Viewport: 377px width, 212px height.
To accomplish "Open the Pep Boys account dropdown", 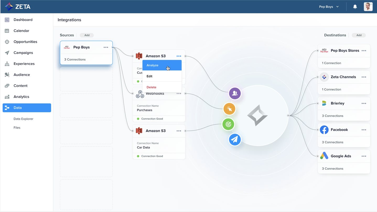I will 329,7.
